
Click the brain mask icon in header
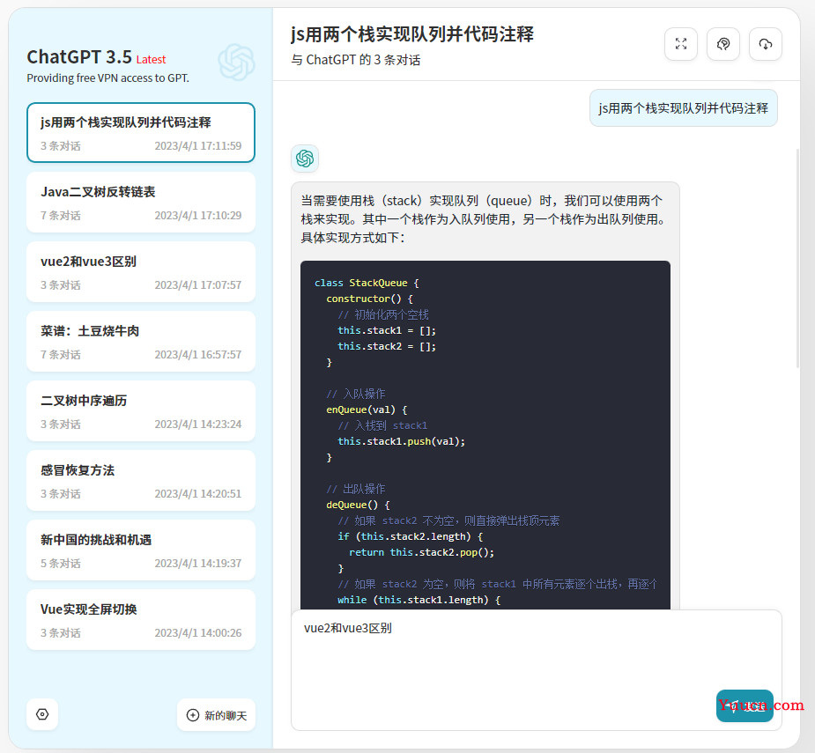pyautogui.click(x=723, y=44)
